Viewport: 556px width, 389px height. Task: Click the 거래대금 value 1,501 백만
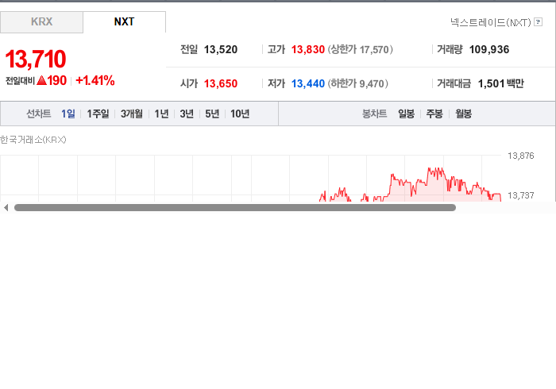coord(500,83)
